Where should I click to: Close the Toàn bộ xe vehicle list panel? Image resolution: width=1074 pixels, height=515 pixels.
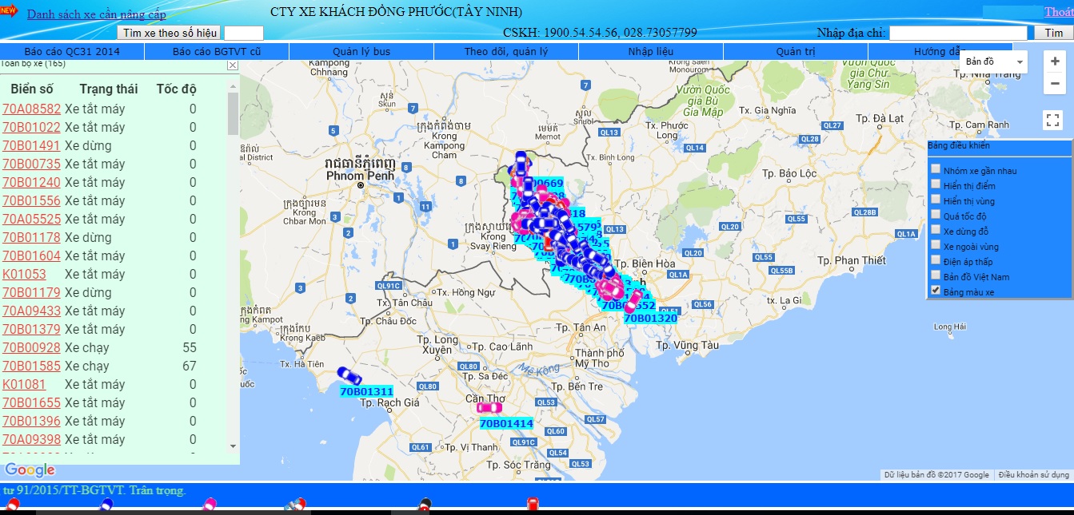click(233, 65)
